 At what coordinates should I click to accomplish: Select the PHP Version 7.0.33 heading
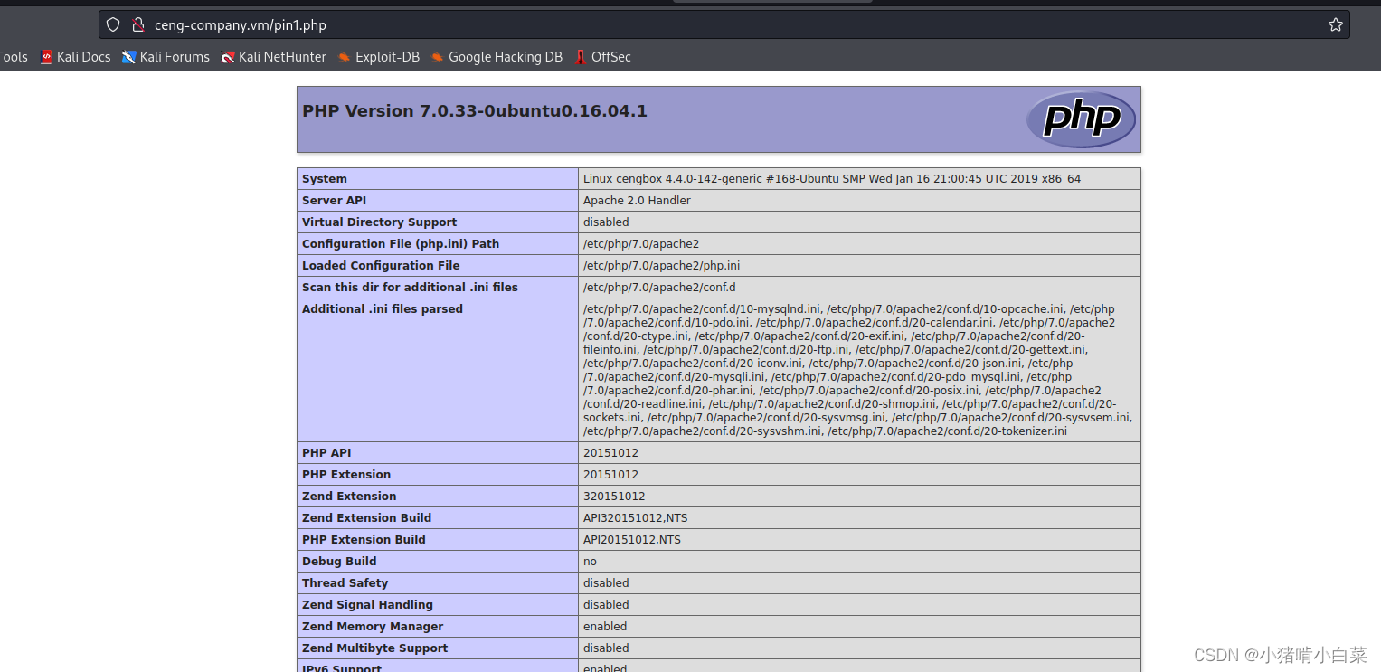[475, 111]
